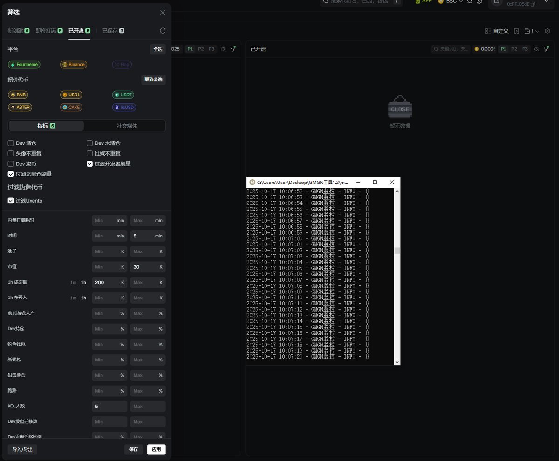Select the Fourmeme platform chip
The image size is (559, 461).
click(24, 65)
